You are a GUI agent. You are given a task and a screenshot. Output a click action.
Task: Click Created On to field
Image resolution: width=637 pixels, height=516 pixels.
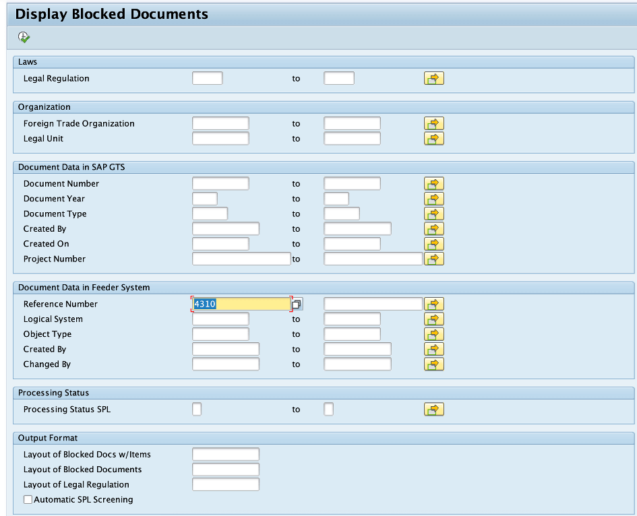[353, 244]
